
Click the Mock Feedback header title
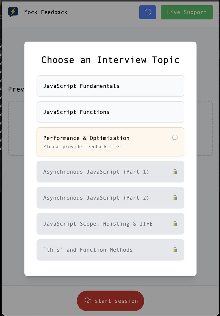pos(46,12)
